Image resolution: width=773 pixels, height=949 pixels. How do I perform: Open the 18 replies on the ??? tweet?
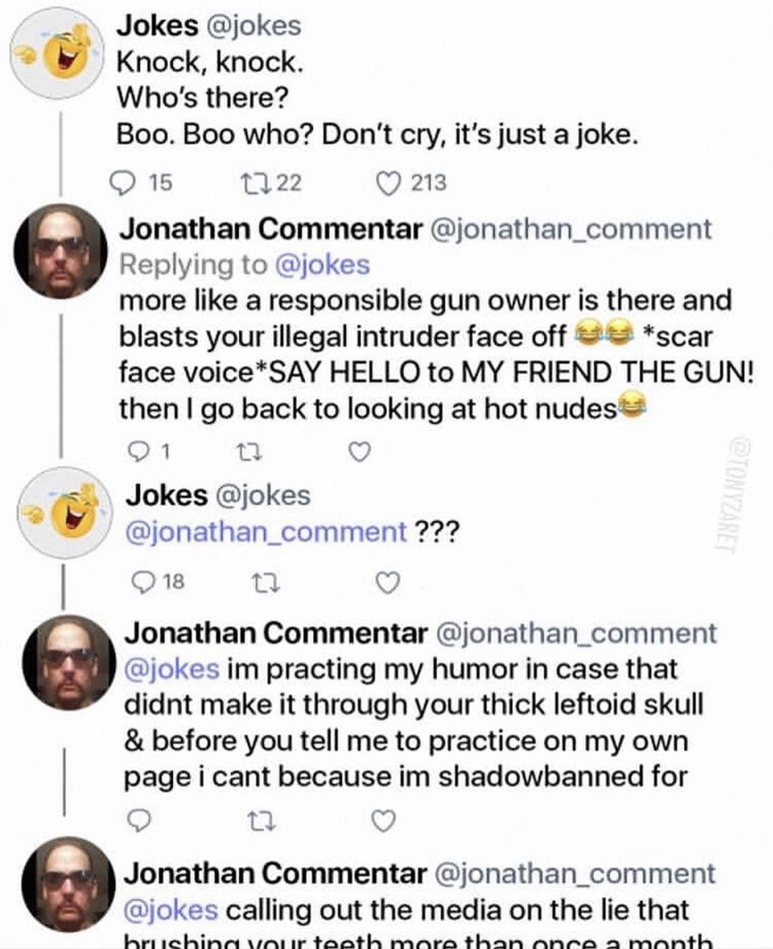tap(143, 582)
